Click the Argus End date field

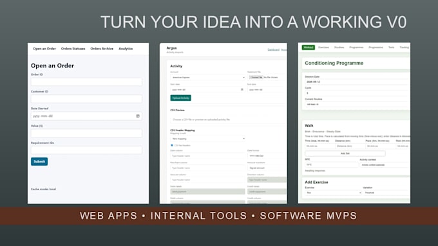pos(267,89)
